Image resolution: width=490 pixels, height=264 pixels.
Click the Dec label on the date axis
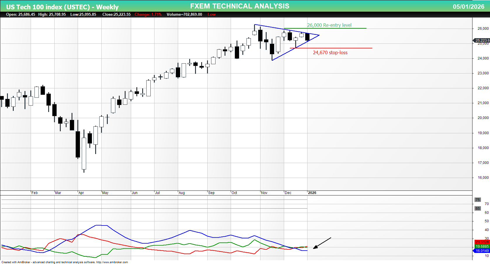(289, 193)
